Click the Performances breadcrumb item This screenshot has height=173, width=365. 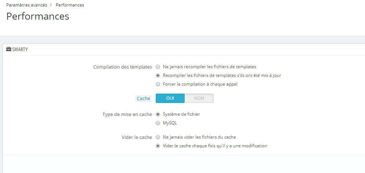(x=70, y=5)
